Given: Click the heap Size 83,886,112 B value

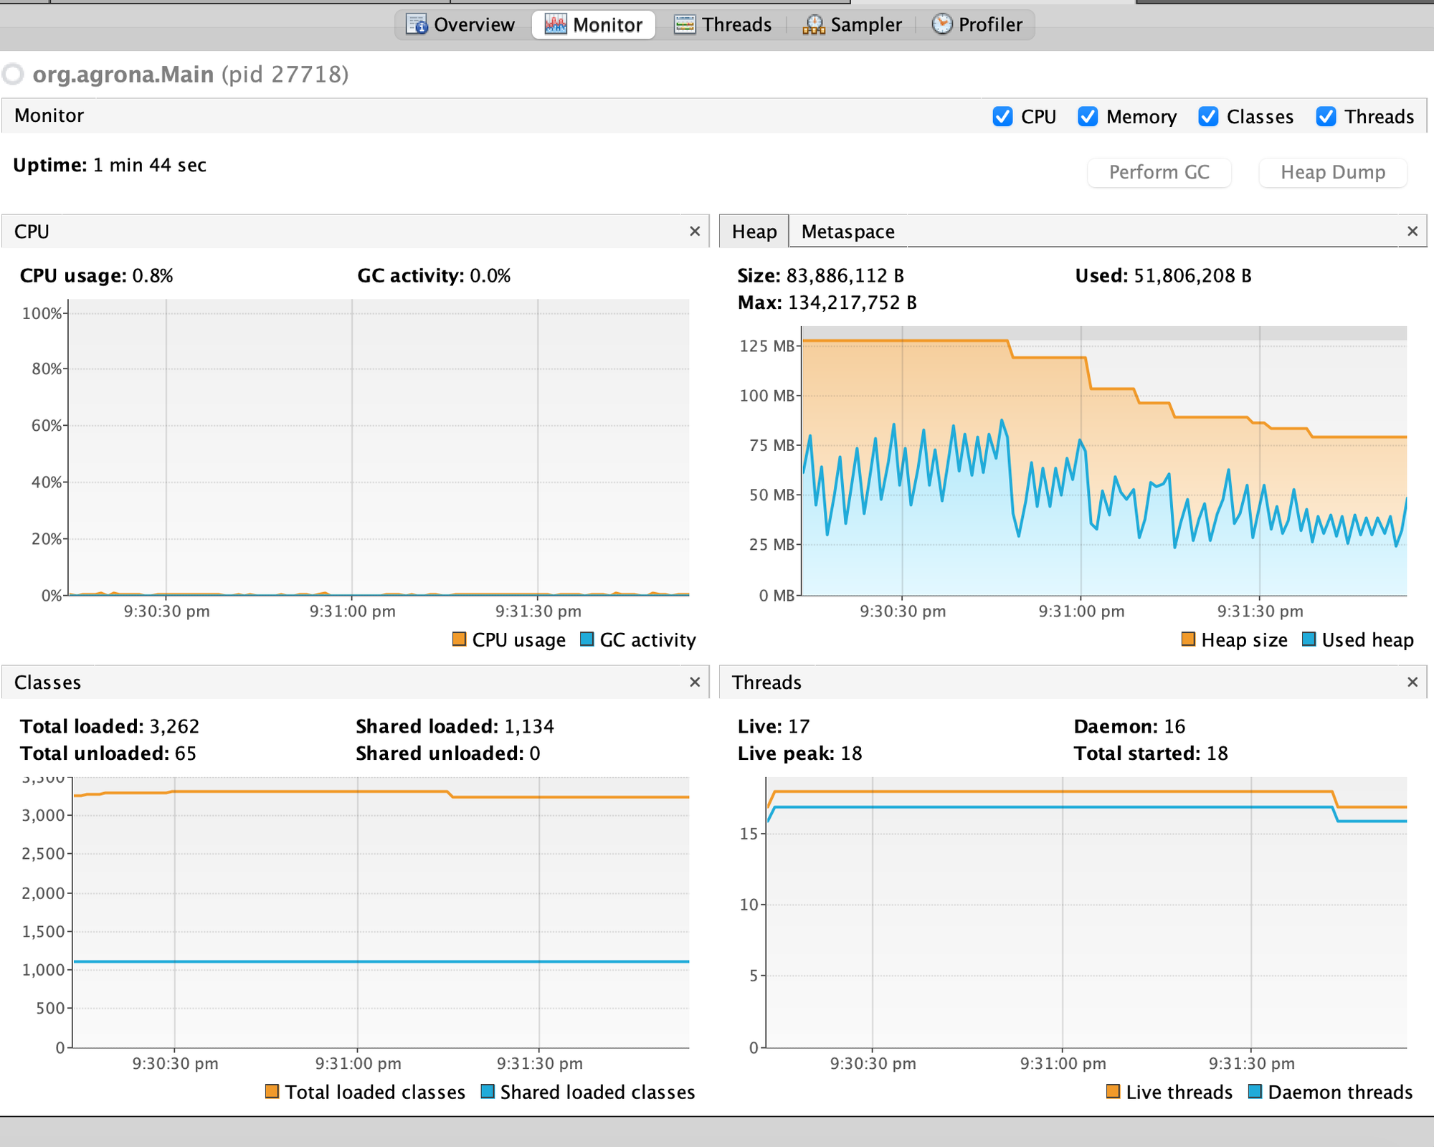Looking at the screenshot, I should pos(845,276).
